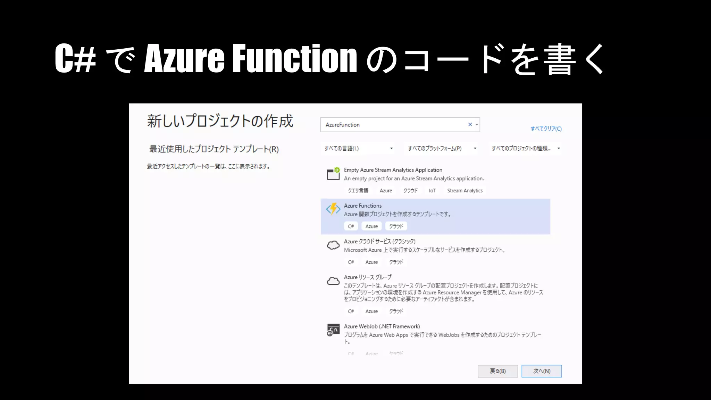Click the Azure リソース グループ cloud icon
Image resolution: width=711 pixels, height=400 pixels.
333,281
